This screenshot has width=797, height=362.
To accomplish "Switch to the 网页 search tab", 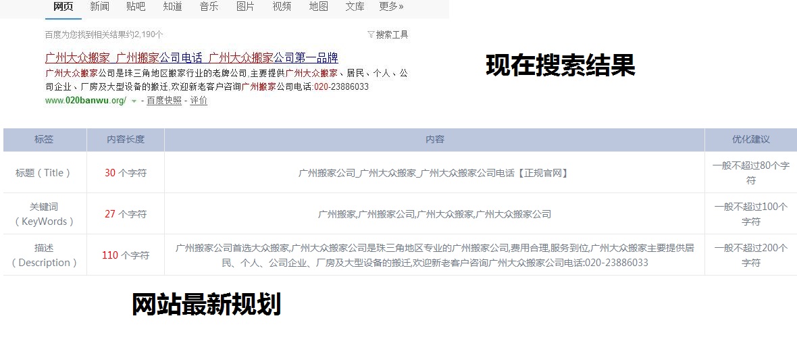I will (x=63, y=7).
